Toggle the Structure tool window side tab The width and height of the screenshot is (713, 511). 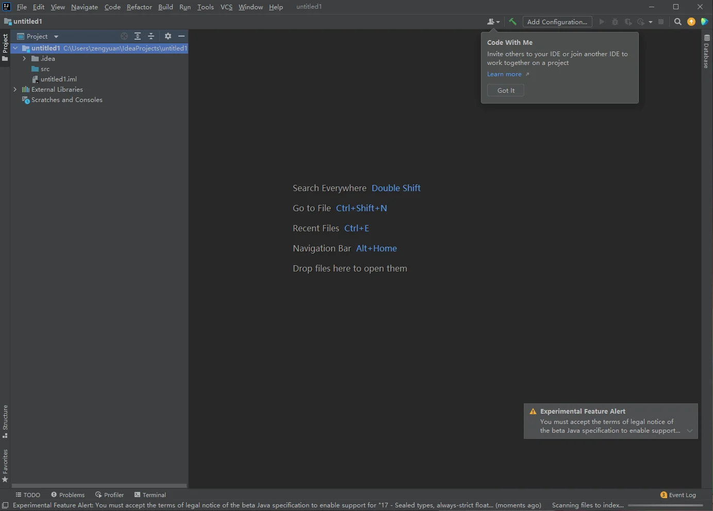click(5, 421)
